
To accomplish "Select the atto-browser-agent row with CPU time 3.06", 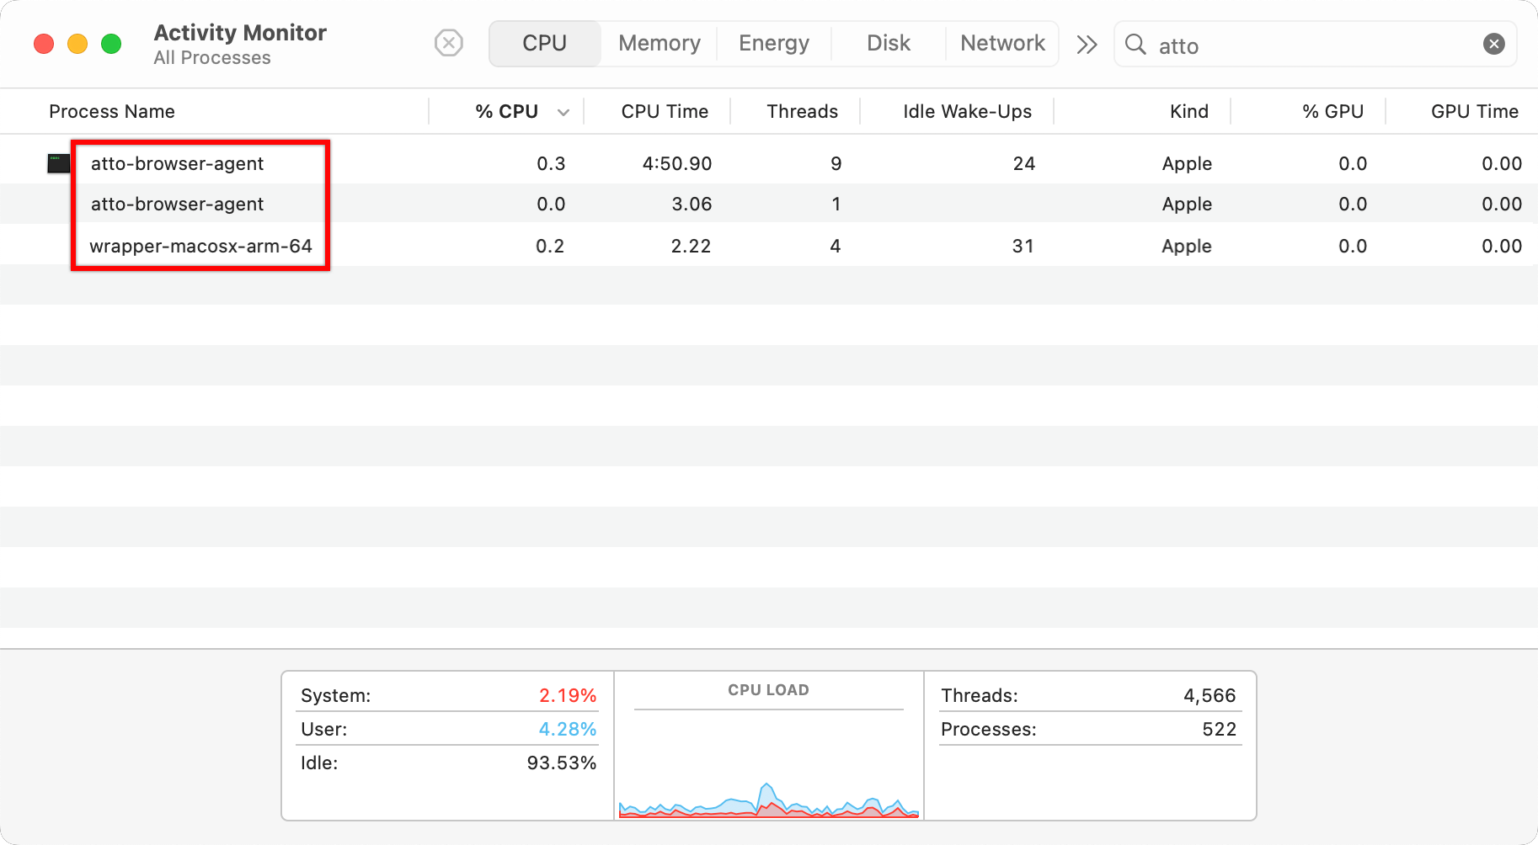I will click(769, 204).
